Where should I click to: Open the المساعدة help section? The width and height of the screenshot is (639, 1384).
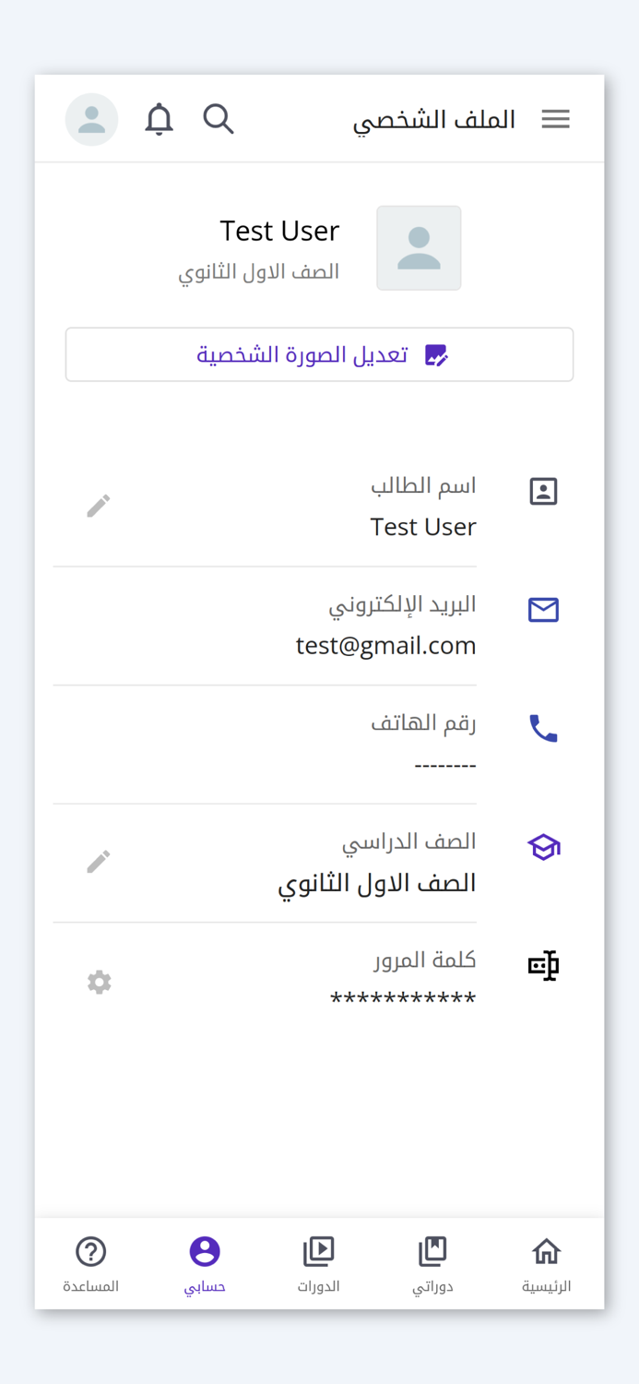[90, 1264]
